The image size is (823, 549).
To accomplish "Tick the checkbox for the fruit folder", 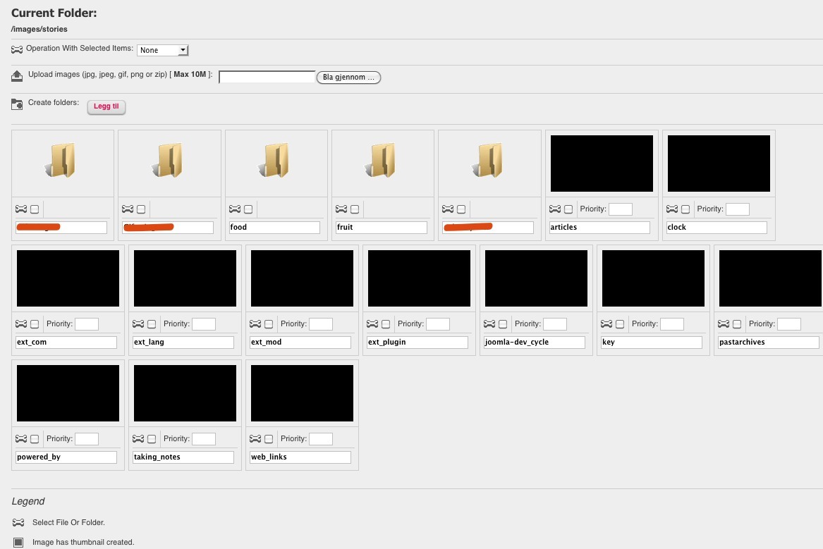I will pos(355,209).
